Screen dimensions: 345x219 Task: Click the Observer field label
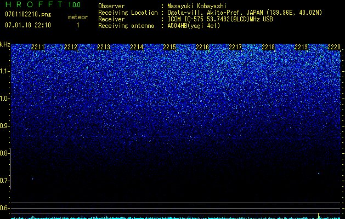[111, 6]
